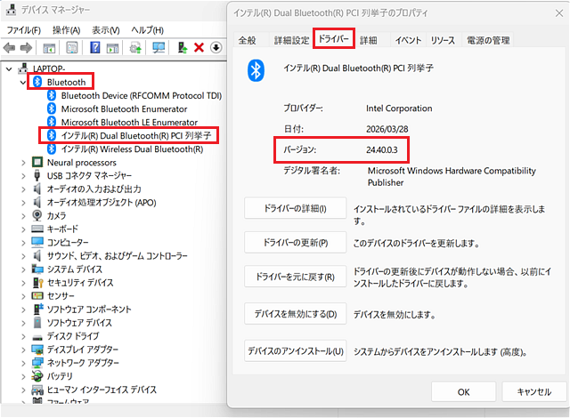The image size is (570, 418).
Task: Select Microsoft Bluetooth LE Enumerator
Action: pos(129,122)
